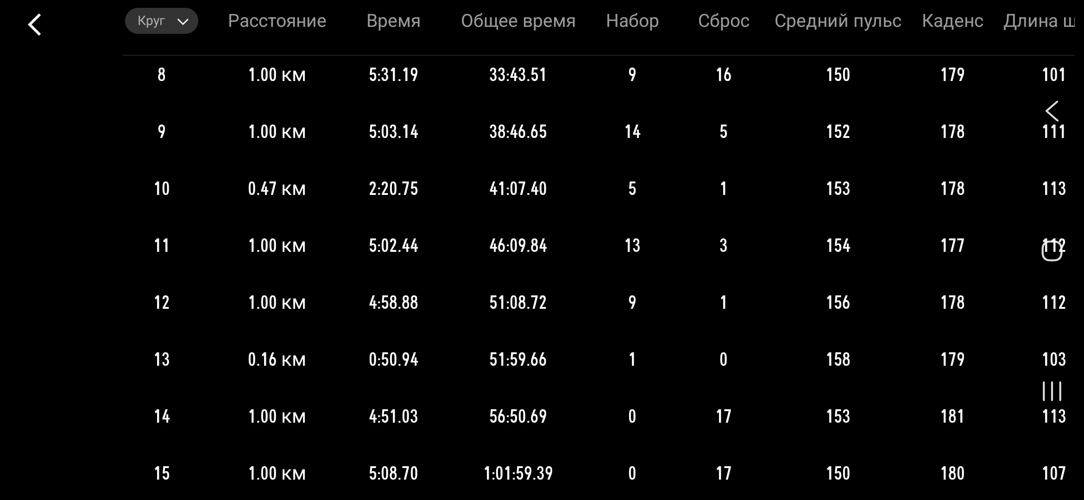Tap the Общее время column header

pos(518,21)
